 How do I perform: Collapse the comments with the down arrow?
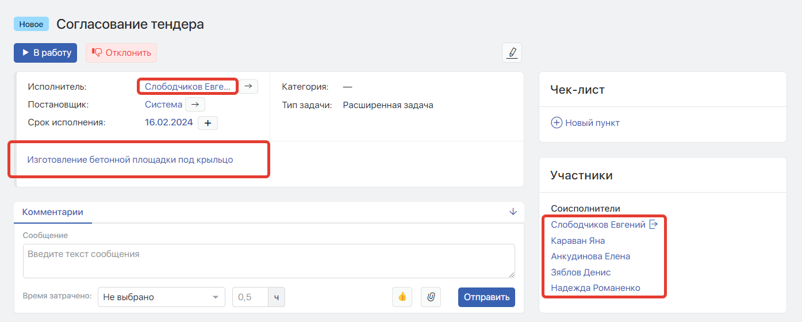pyautogui.click(x=513, y=212)
